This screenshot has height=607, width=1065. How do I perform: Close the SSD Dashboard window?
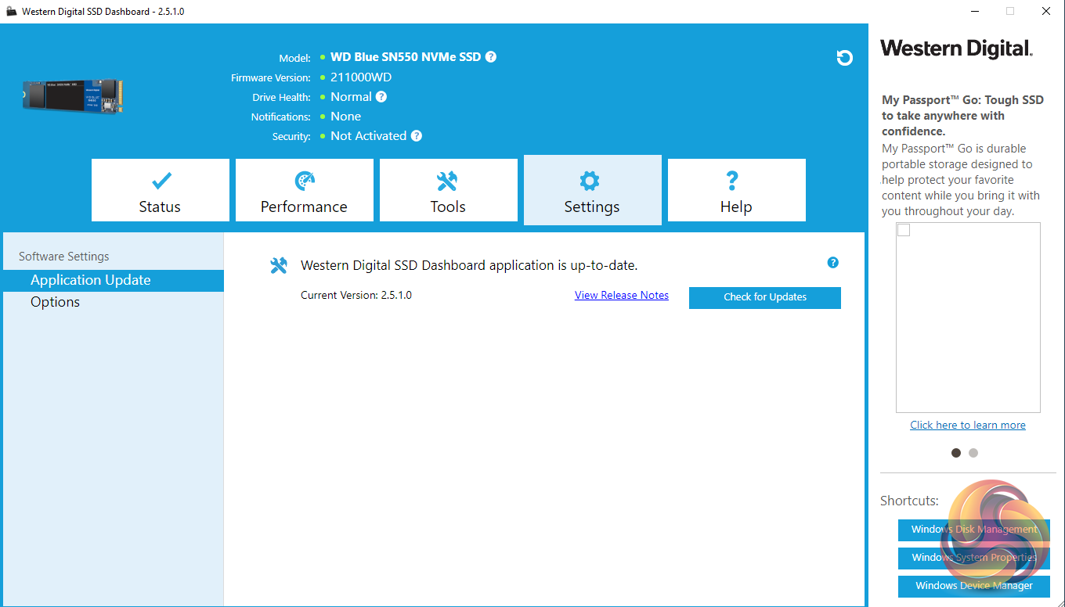point(1046,12)
